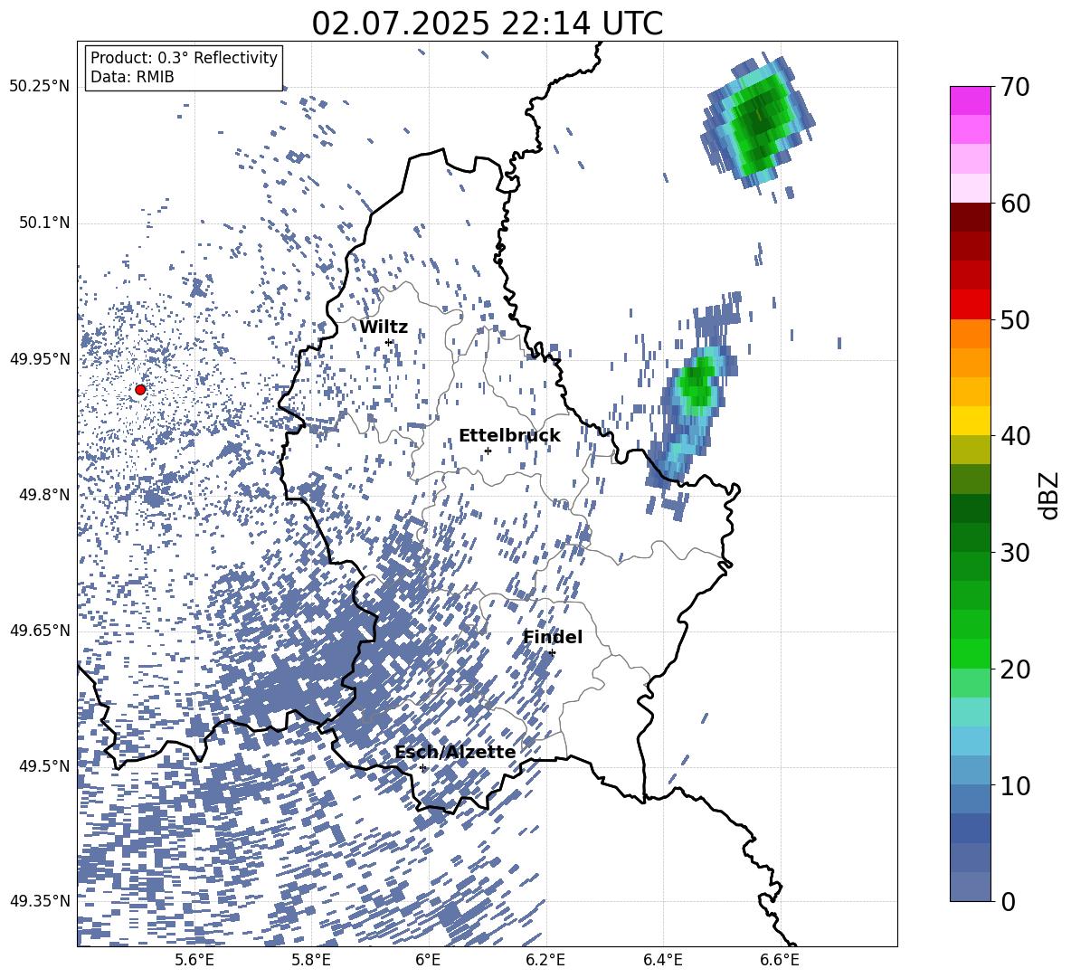Click the 5.8°E longitude label
Screen dimensions: 1071x978
click(x=311, y=960)
